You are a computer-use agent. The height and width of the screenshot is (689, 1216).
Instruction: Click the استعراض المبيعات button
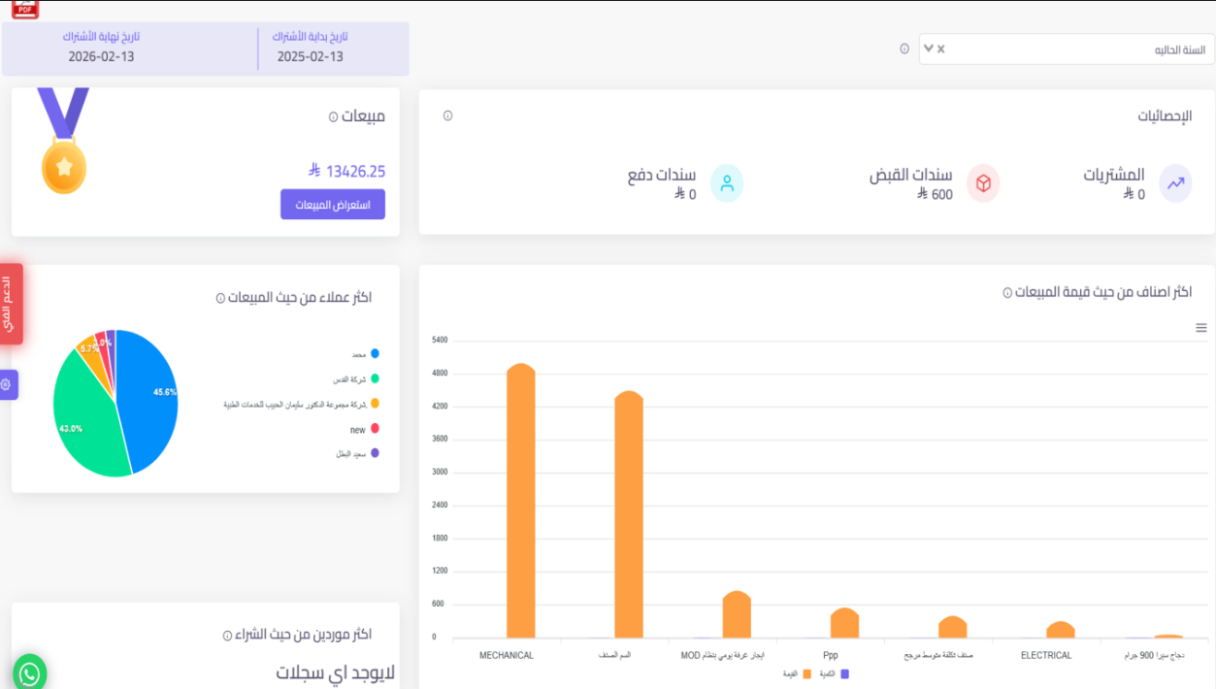tap(332, 204)
